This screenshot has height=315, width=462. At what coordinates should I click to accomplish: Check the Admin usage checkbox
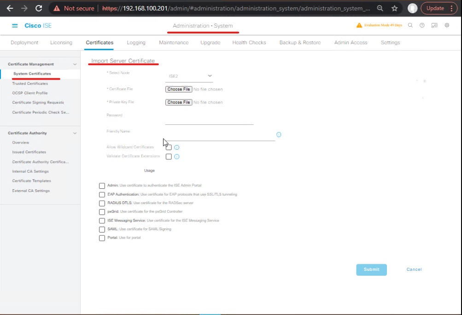102,186
